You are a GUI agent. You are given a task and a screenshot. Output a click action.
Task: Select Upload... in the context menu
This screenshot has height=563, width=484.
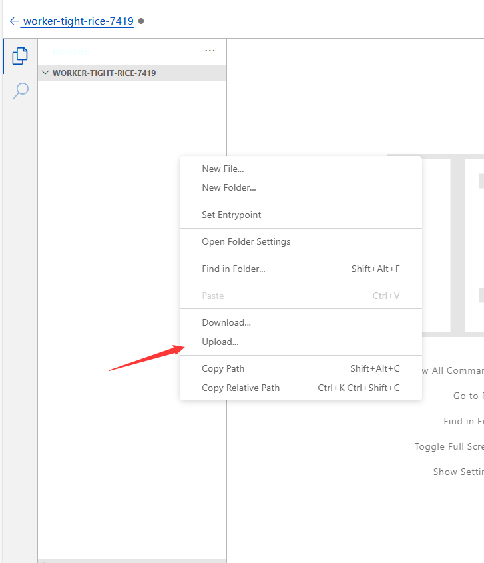pos(220,342)
